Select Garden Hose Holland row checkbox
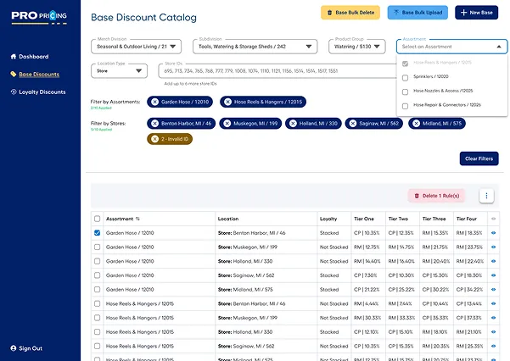 (98, 261)
